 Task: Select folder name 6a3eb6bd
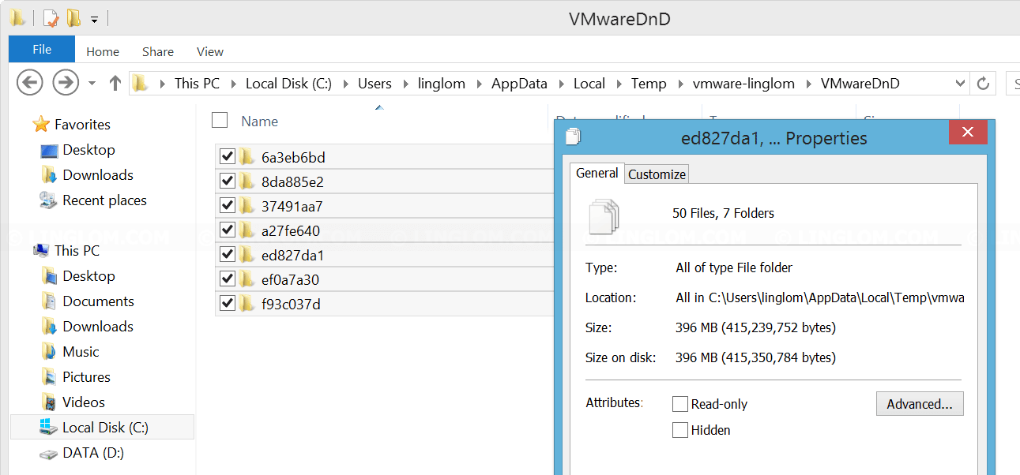[293, 157]
